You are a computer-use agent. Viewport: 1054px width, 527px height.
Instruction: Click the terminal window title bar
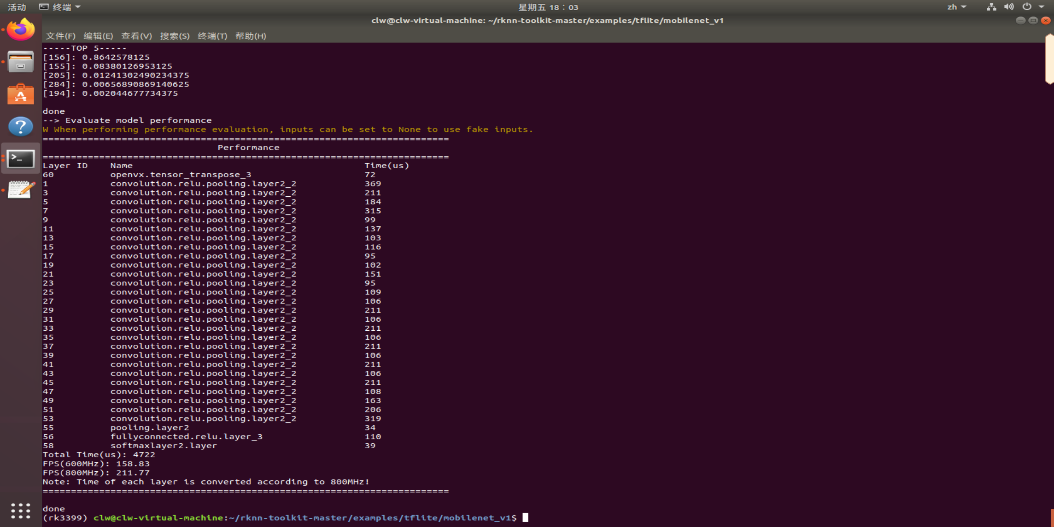click(547, 20)
